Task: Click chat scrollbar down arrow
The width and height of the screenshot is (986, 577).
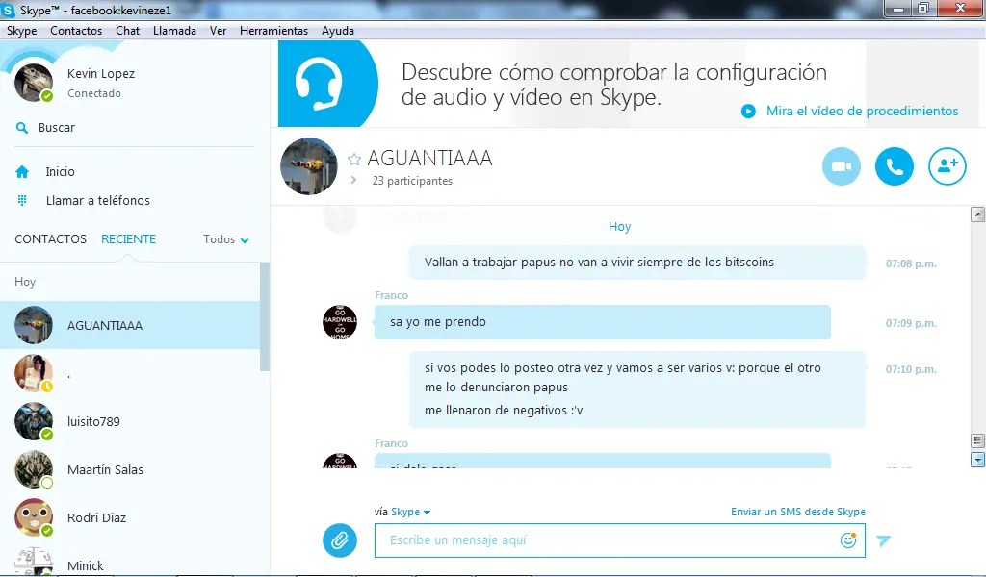Action: (x=978, y=460)
